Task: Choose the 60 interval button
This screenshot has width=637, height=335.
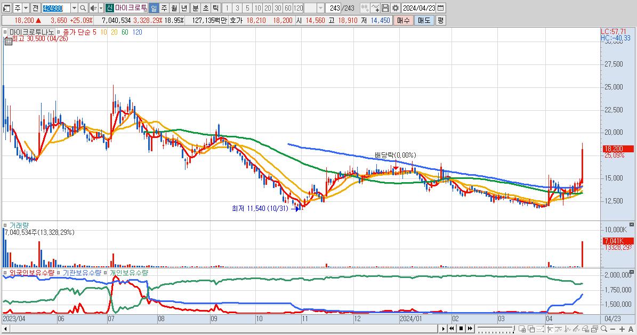Action: click(x=288, y=8)
